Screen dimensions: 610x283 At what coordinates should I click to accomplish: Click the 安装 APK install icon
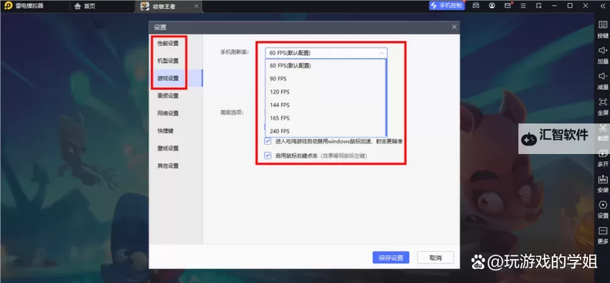pos(603,180)
